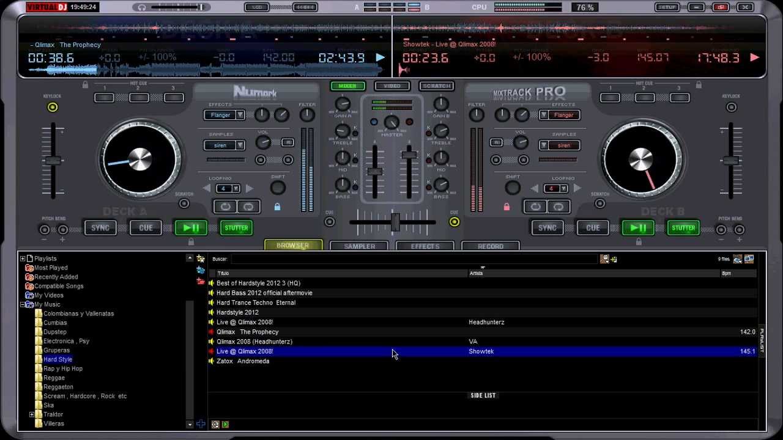Open Deck B siren samples dropdown
This screenshot has width=783, height=440.
pyautogui.click(x=543, y=145)
